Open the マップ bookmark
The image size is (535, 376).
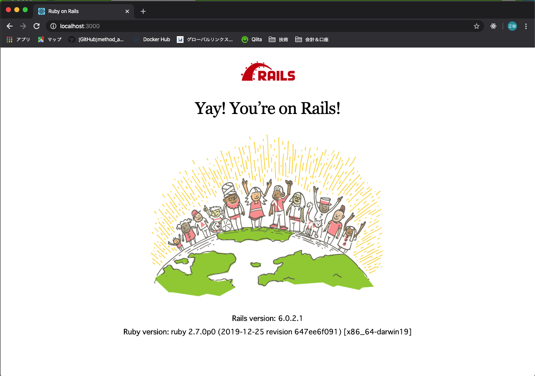pyautogui.click(x=50, y=40)
